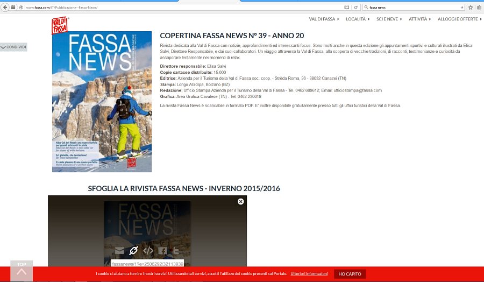Click the search magnifier icon in search box
Screen dimensions: 484x282
(x=366, y=8)
